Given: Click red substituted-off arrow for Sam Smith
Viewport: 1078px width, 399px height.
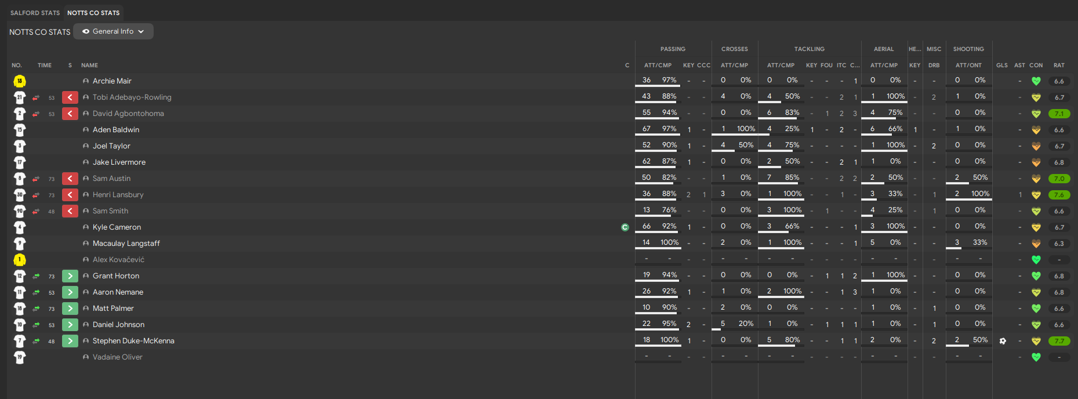Looking at the screenshot, I should coord(70,211).
